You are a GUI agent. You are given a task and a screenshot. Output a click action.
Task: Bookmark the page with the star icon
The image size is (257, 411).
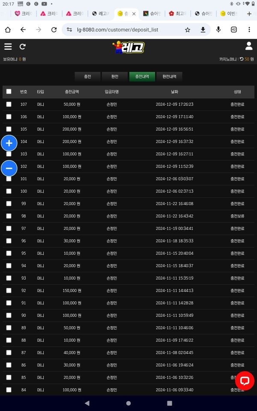tap(188, 30)
